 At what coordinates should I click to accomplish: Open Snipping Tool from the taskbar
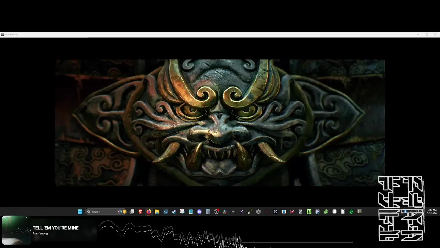click(183, 211)
